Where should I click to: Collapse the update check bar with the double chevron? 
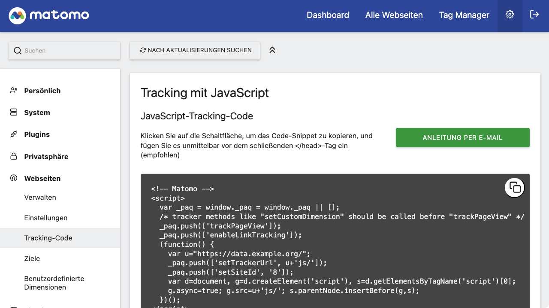(272, 50)
